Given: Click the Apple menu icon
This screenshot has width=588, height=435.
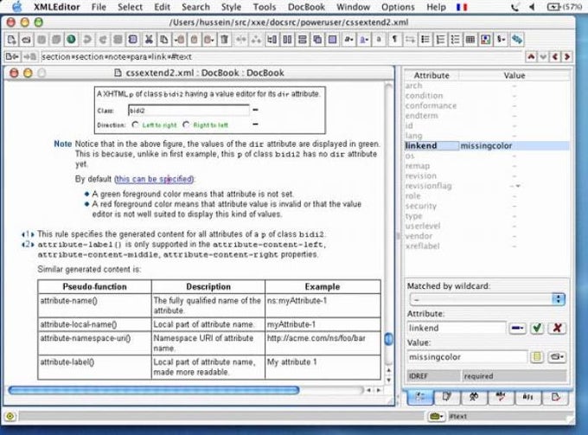Looking at the screenshot, I should (x=17, y=7).
